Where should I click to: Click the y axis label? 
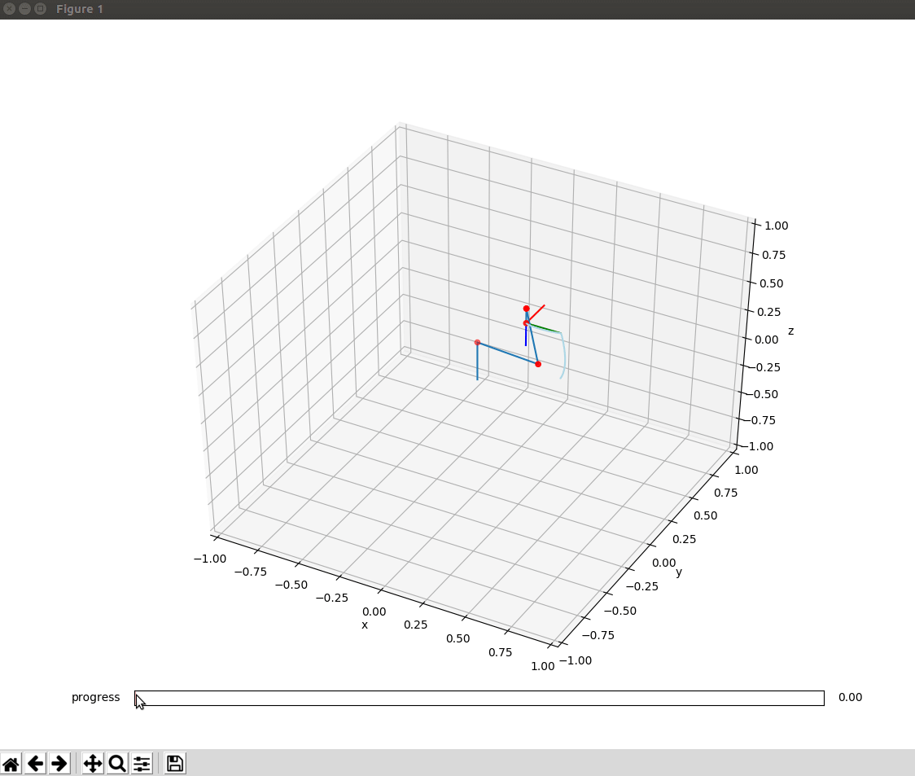(679, 572)
